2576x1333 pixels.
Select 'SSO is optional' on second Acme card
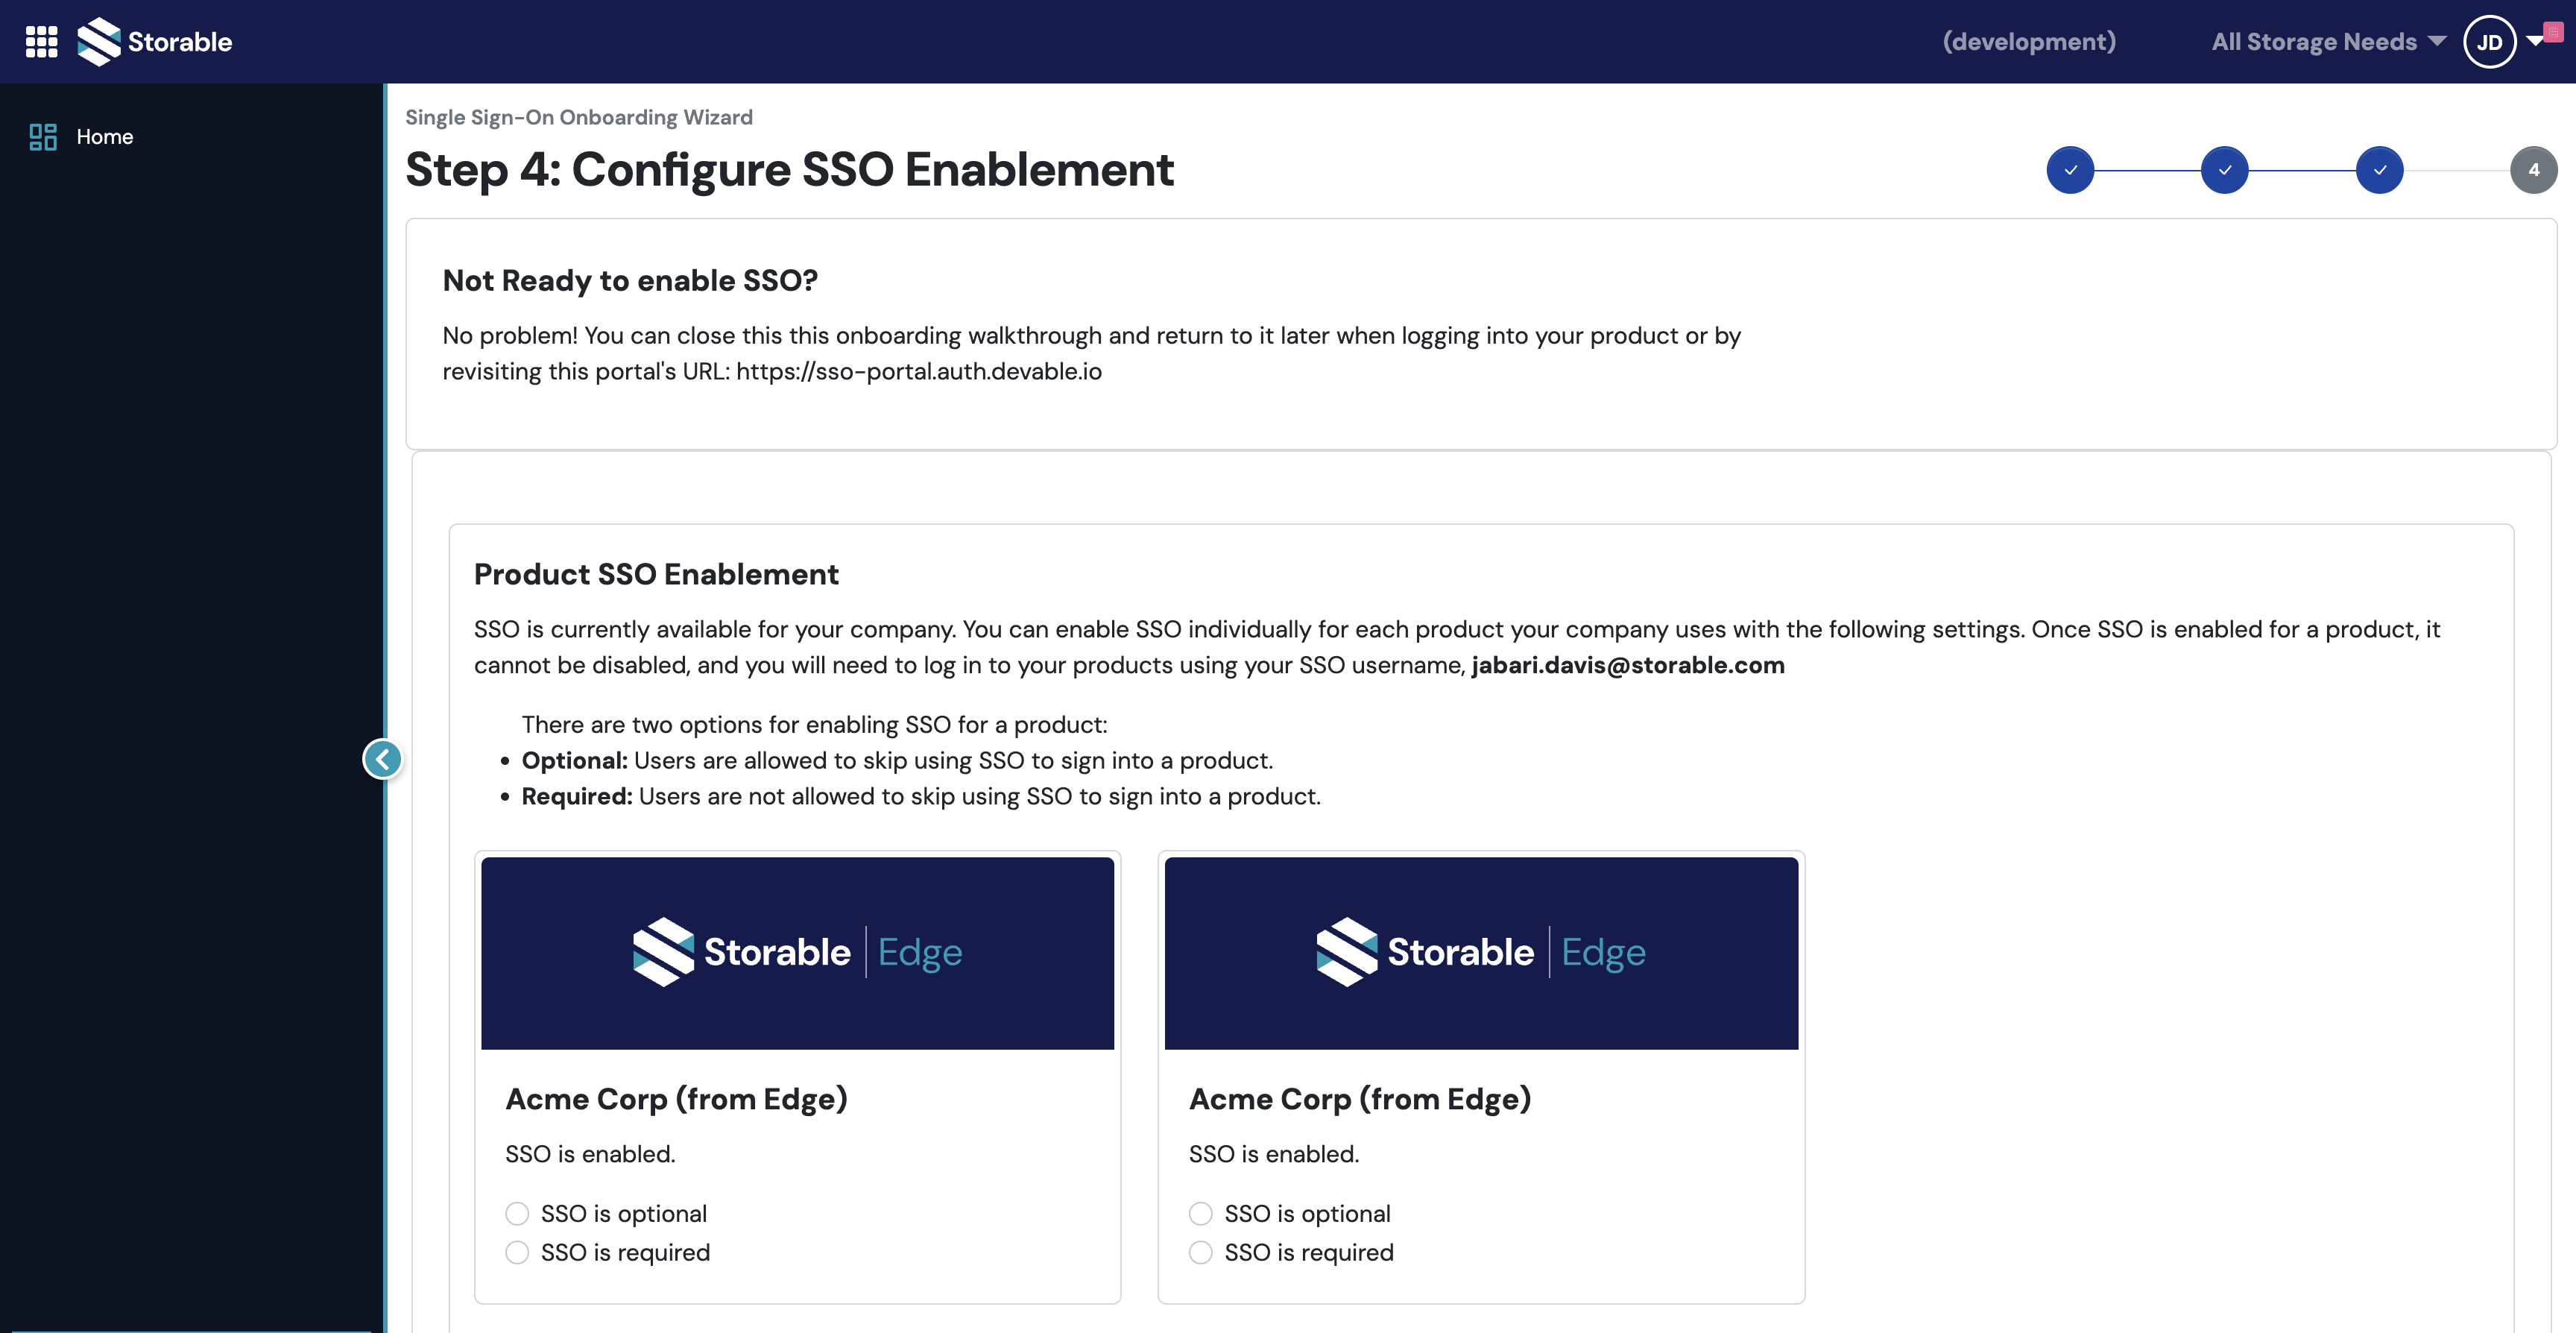pos(1200,1213)
